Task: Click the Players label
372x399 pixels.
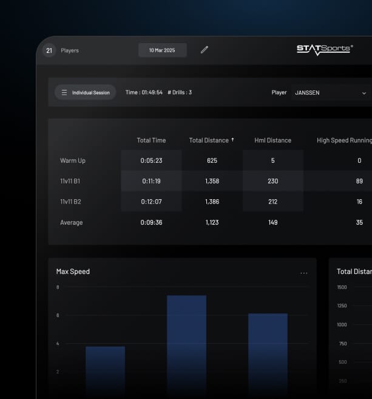Action: click(x=70, y=50)
